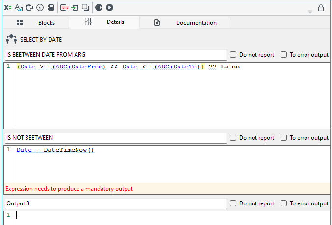Click the SELECT BY DATE block icon
The image size is (332, 225).
pos(11,39)
